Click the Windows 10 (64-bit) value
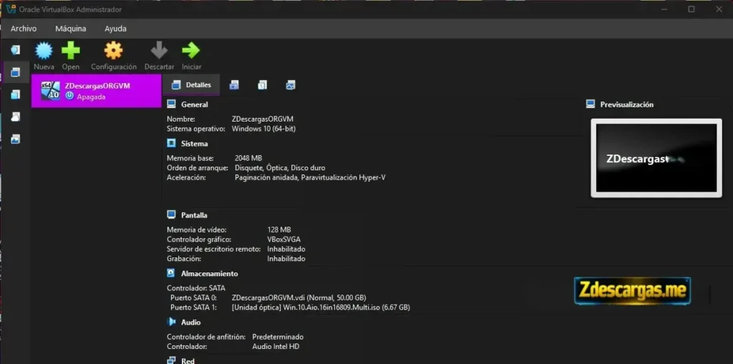Screen dimensions: 733x364 coord(263,129)
